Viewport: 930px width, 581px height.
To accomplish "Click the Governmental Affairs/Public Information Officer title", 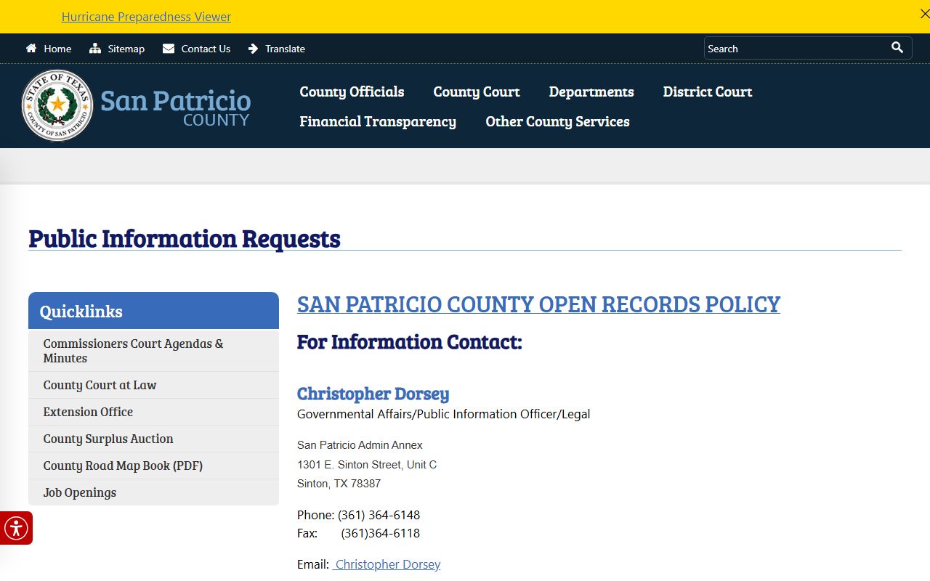I will [x=443, y=414].
